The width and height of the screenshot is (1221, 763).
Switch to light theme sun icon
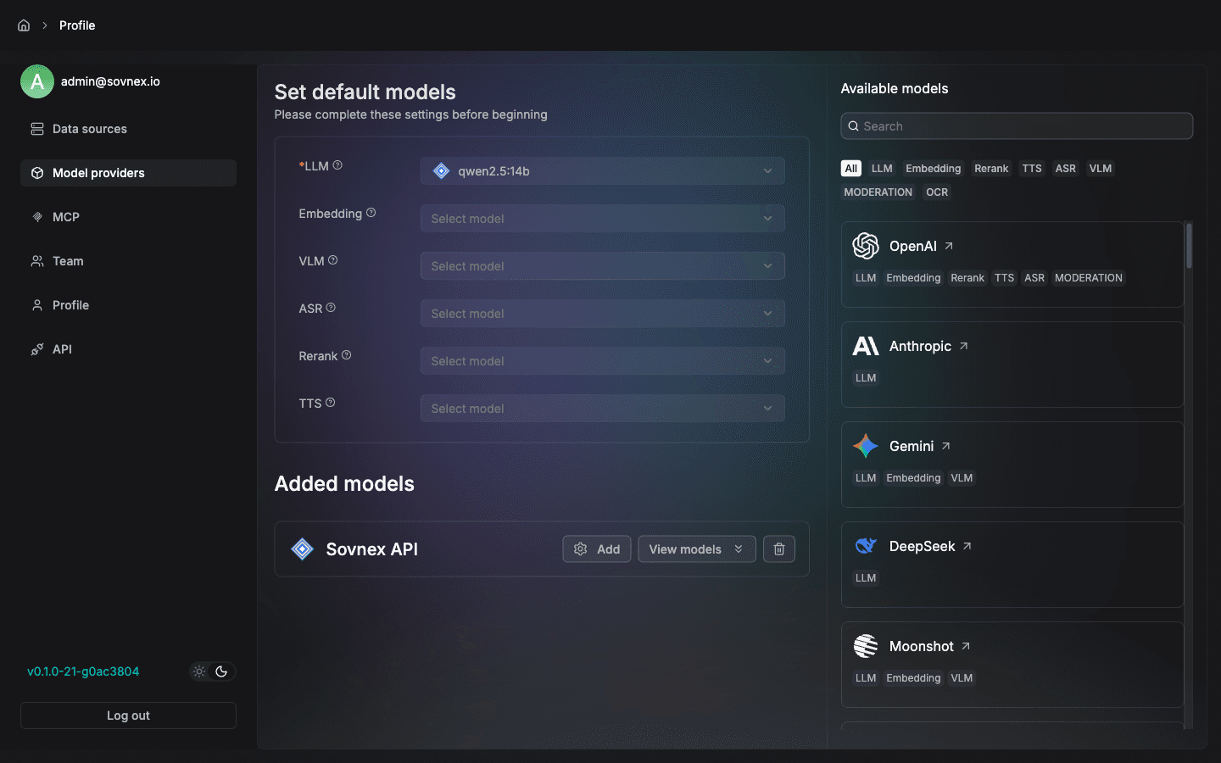point(199,671)
